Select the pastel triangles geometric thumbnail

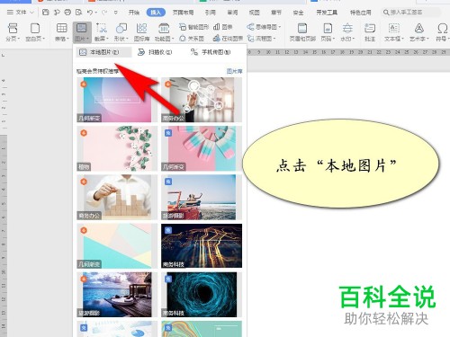tap(117, 246)
